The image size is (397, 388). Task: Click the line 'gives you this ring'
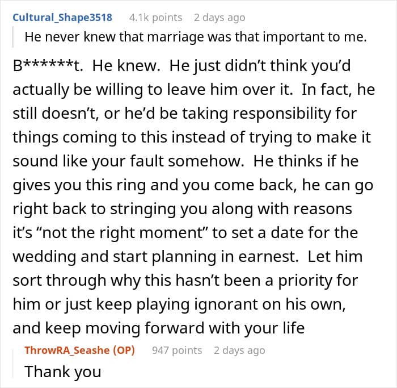pos(193,185)
